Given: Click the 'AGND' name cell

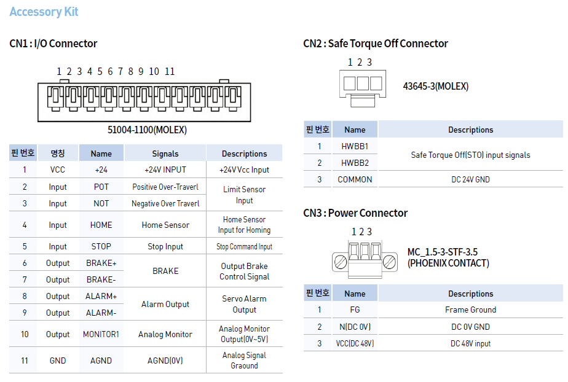Looking at the screenshot, I should point(101,361).
